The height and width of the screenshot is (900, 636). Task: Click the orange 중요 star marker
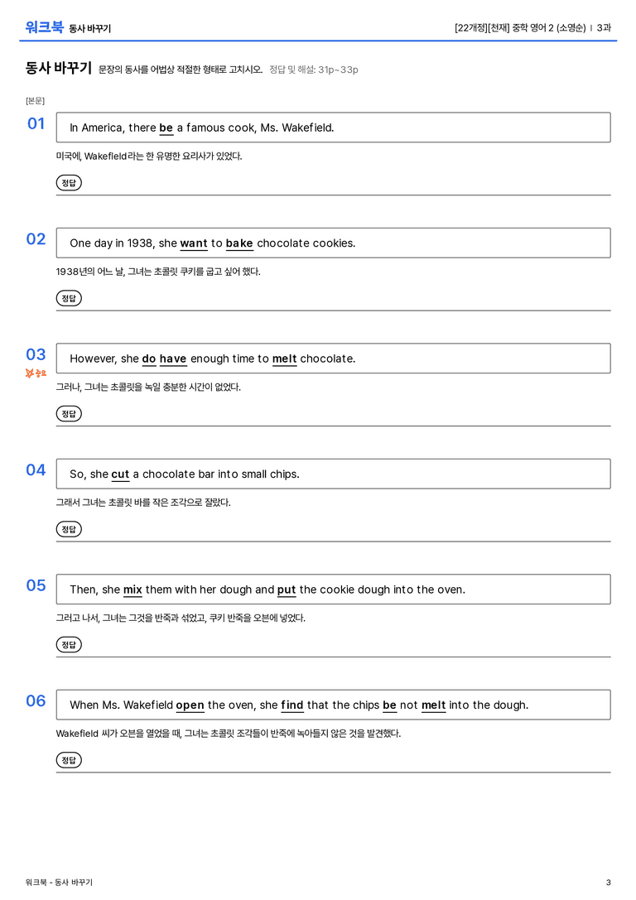click(36, 373)
